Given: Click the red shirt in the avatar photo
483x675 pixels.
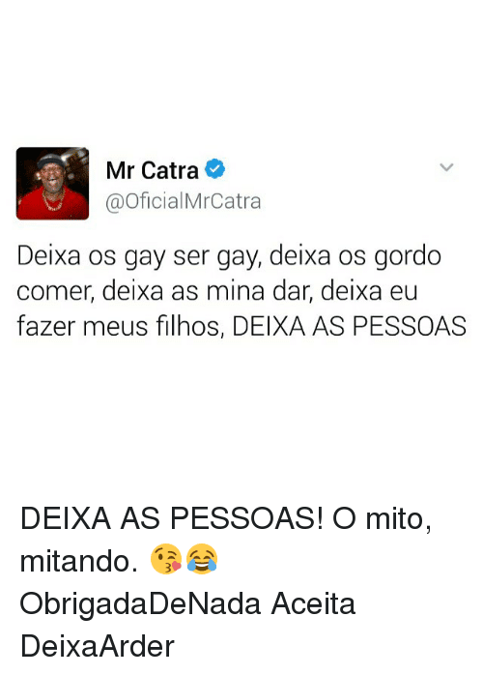Looking at the screenshot, I should pyautogui.click(x=52, y=205).
